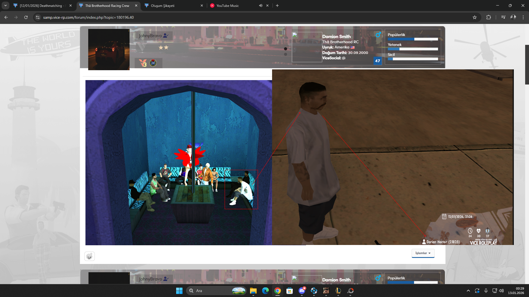
Task: Show hidden system tray icons
Action: pyautogui.click(x=468, y=291)
